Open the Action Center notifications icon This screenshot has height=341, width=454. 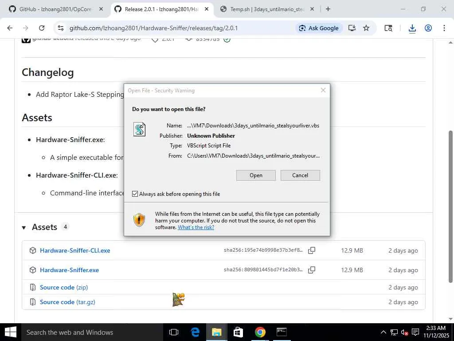(415, 332)
